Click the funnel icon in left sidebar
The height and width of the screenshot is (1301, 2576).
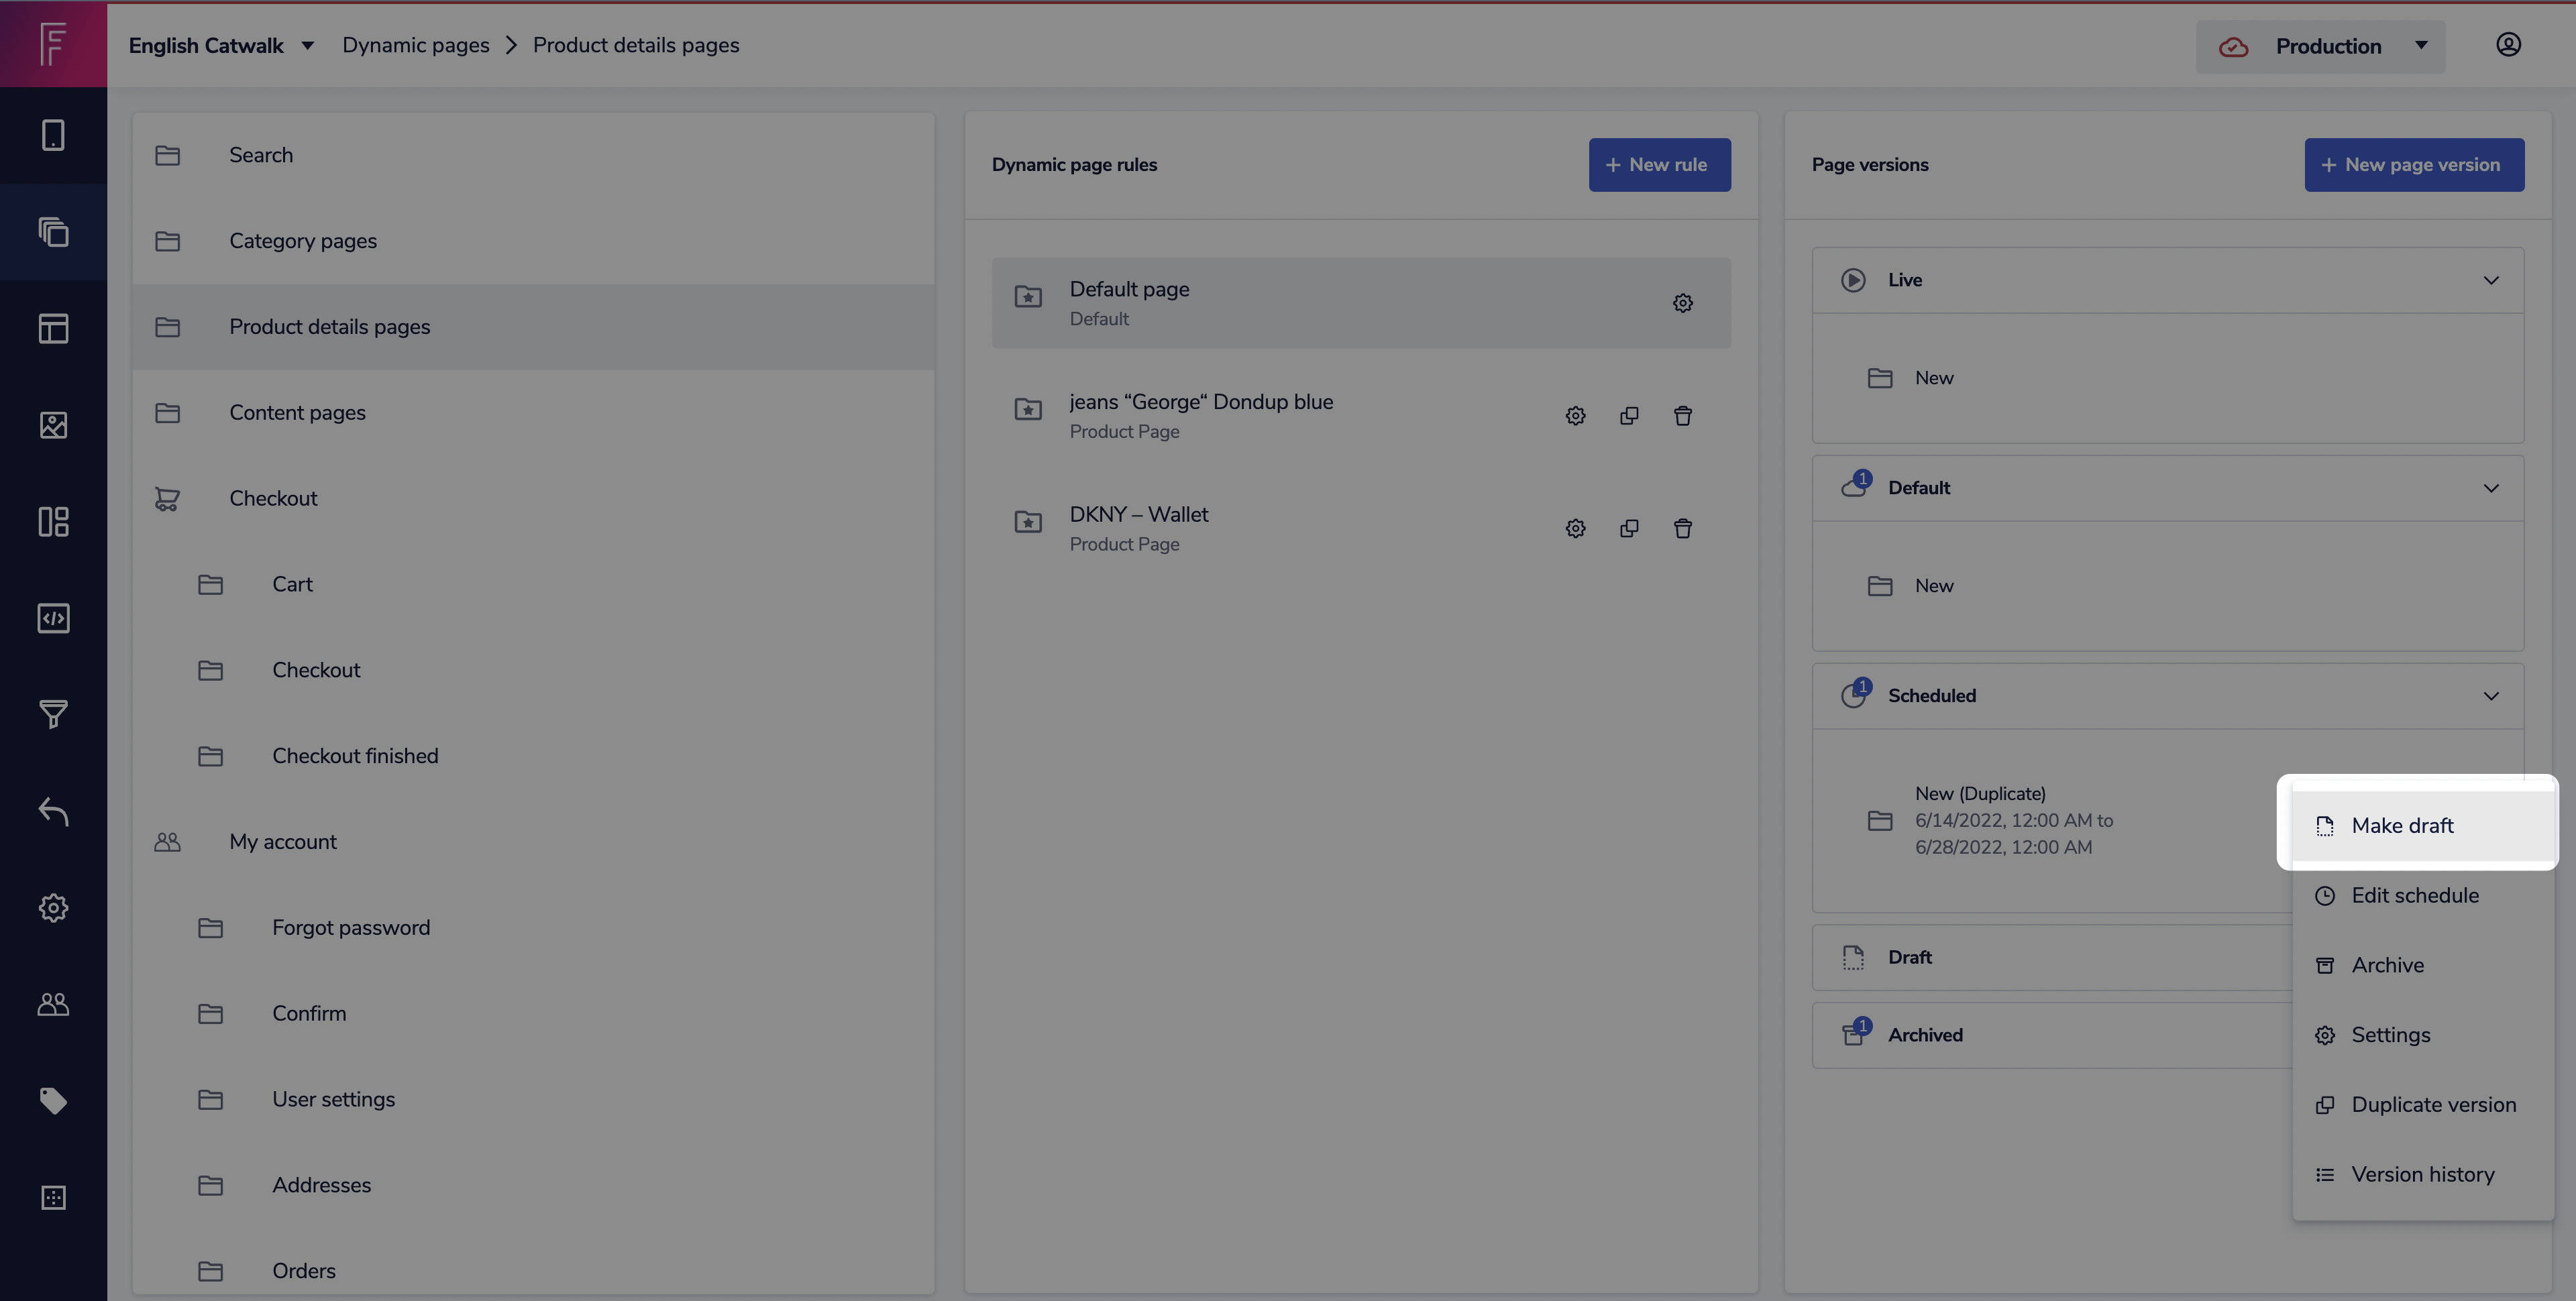[53, 714]
